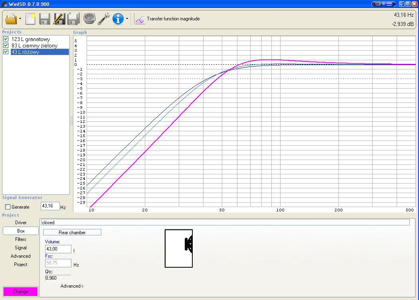Expand the open-folder dropdown arrow
This screenshot has width=419, height=300.
pos(20,19)
